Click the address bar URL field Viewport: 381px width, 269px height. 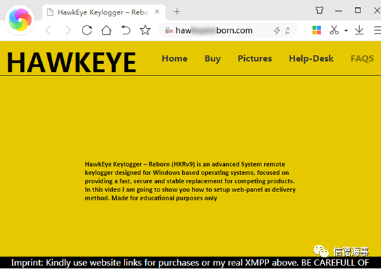(228, 31)
